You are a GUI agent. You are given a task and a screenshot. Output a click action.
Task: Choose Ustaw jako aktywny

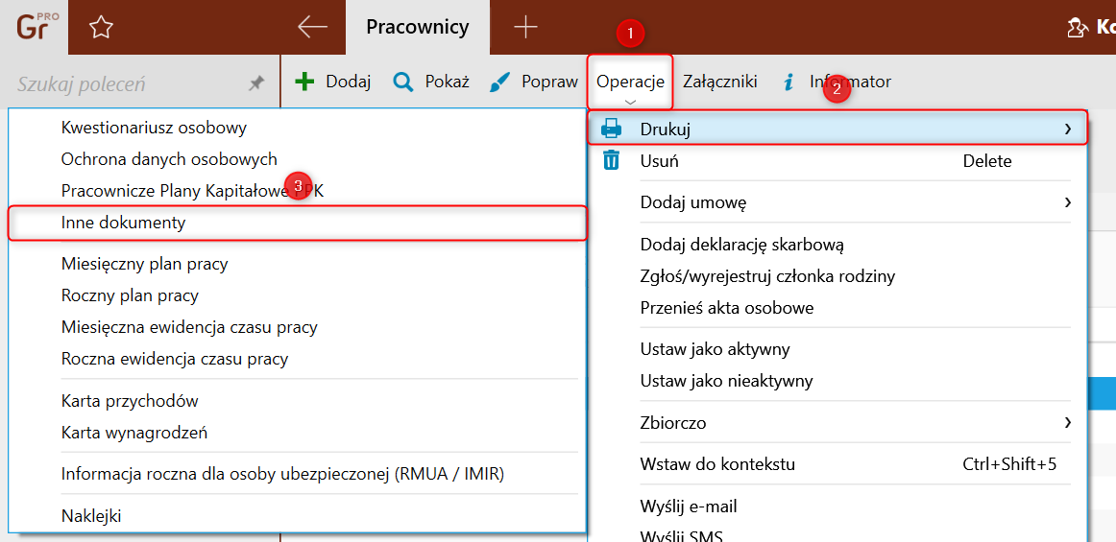(x=837, y=349)
